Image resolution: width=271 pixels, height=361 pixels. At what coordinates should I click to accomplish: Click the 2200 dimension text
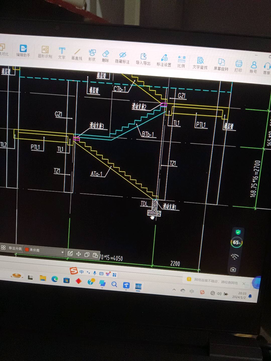175,263
